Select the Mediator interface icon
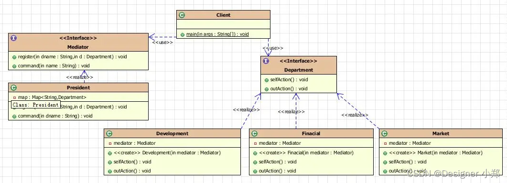Viewport: 507px width, 183px height. [13, 38]
